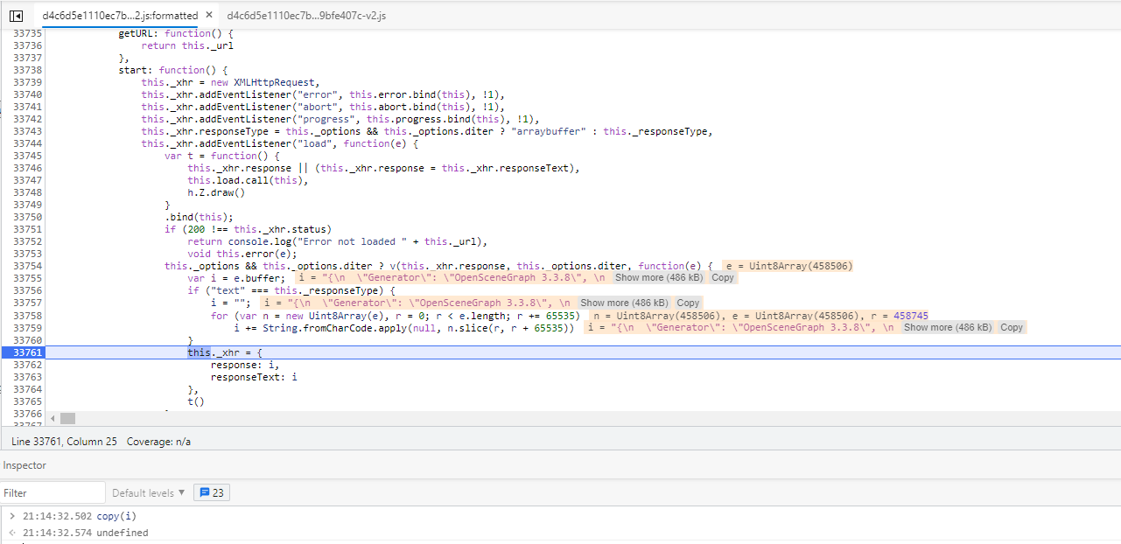Show more of the value on line 33759
The height and width of the screenshot is (544, 1121).
click(x=948, y=327)
